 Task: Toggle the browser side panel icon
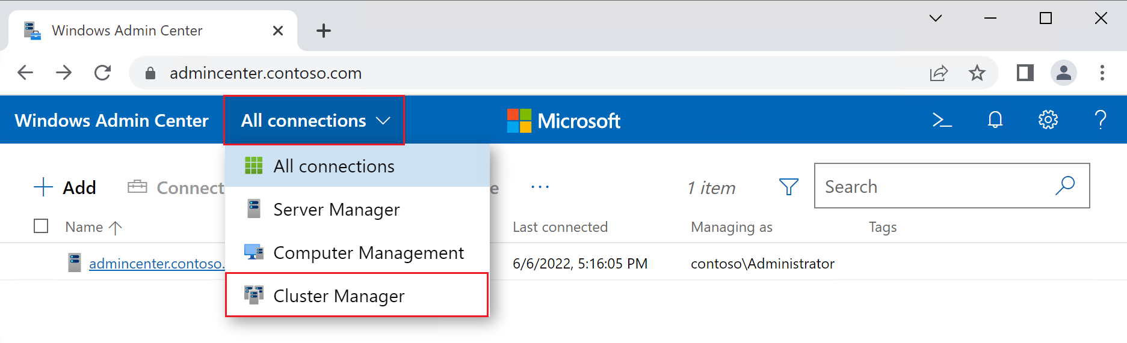[x=1025, y=73]
